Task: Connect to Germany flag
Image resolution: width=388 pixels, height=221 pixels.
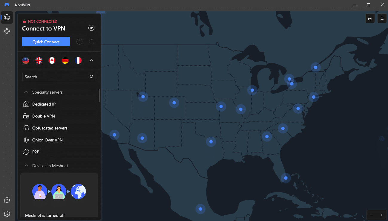Action: tap(65, 60)
